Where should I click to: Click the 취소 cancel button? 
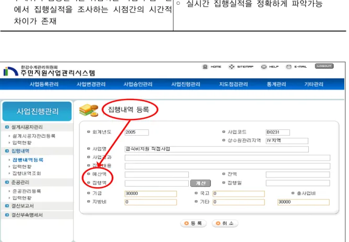click(225, 223)
